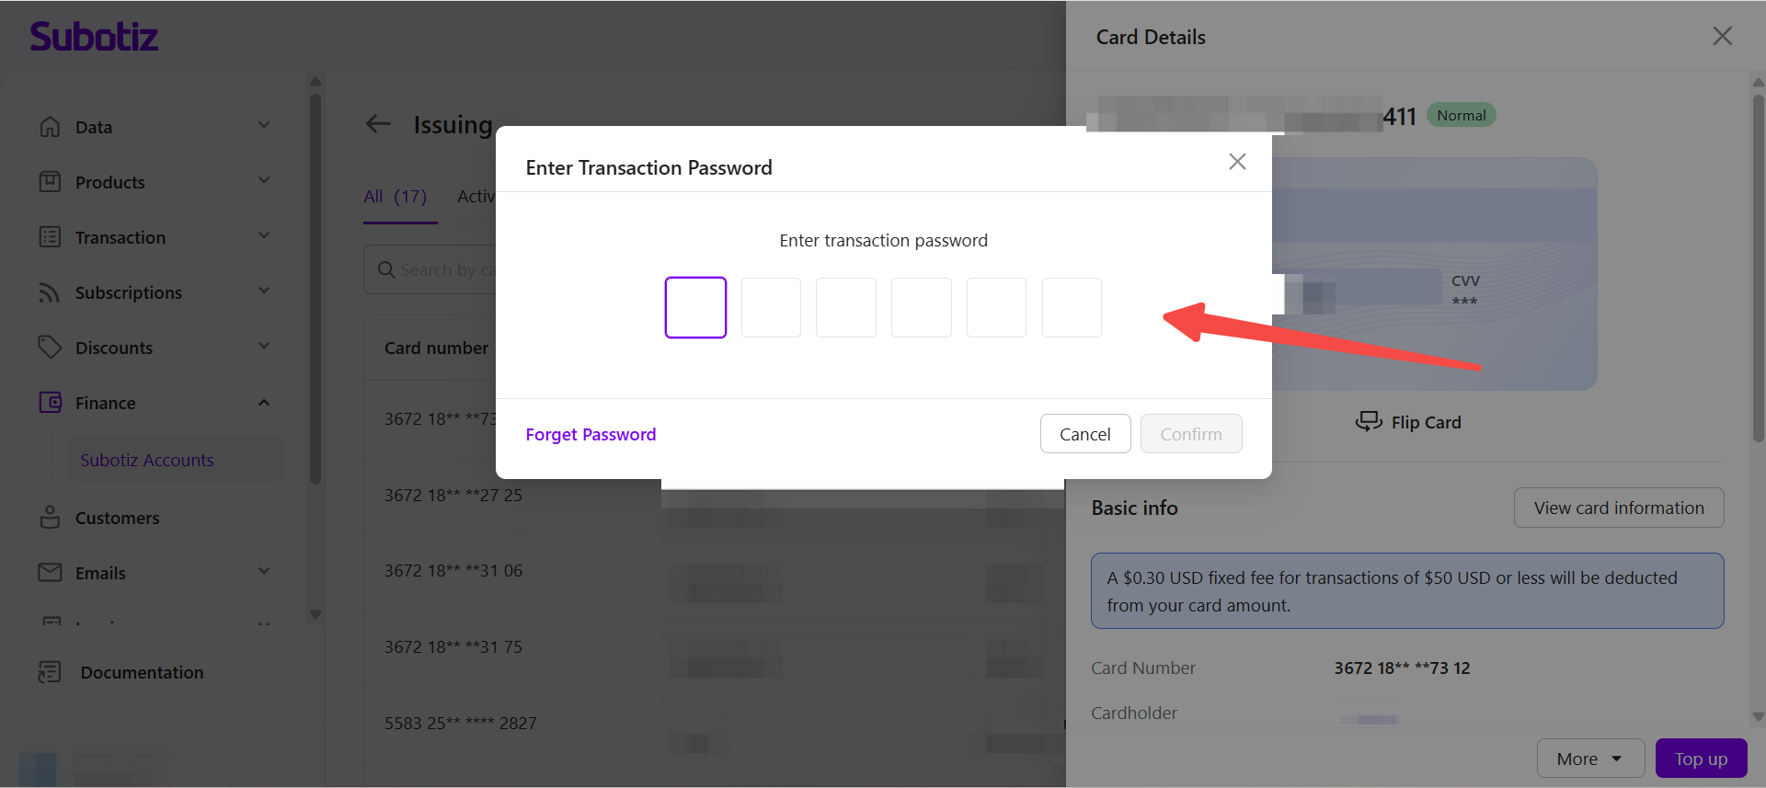
Task: Expand the Data menu chevron
Action: (x=264, y=126)
